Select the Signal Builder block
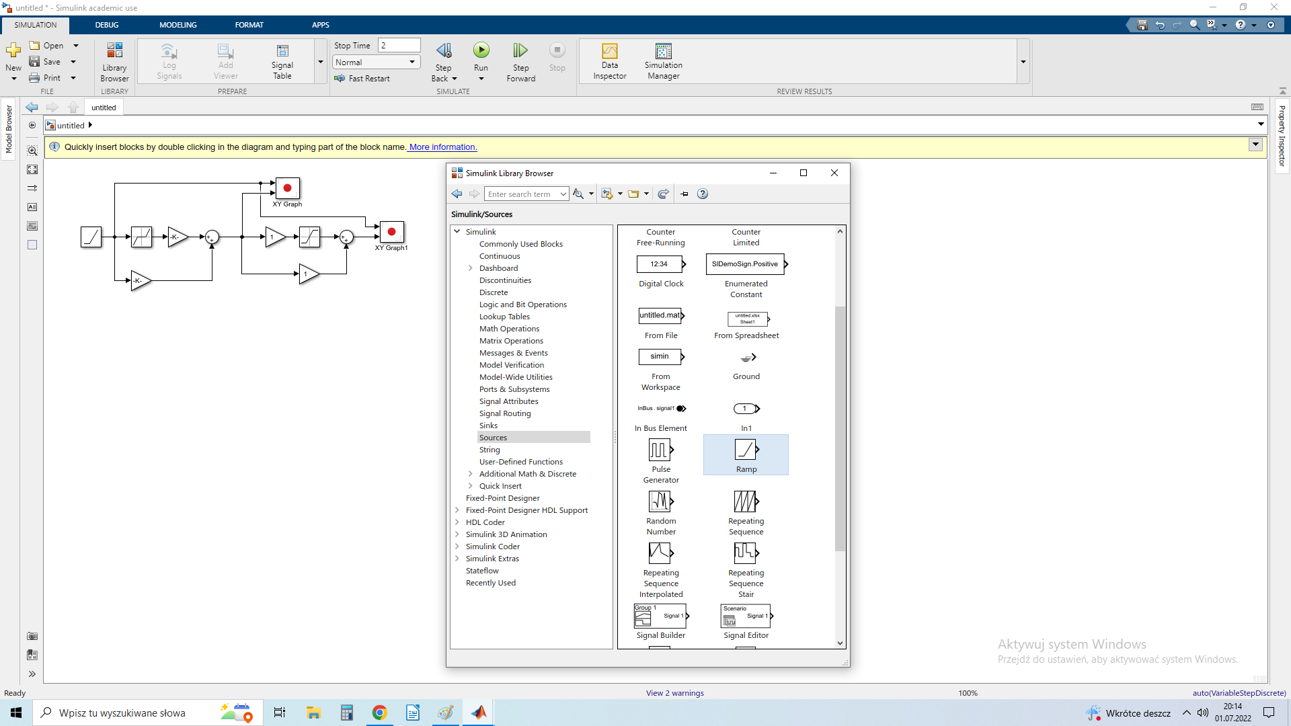Screen dimensions: 1291x726 tap(660, 621)
